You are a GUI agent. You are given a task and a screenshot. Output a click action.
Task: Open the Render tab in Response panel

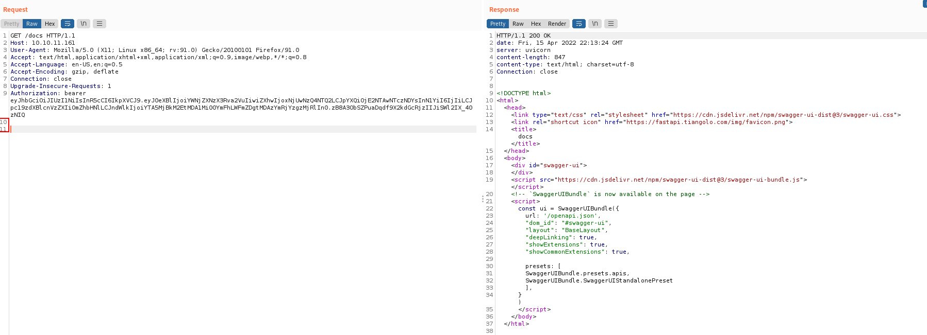557,24
